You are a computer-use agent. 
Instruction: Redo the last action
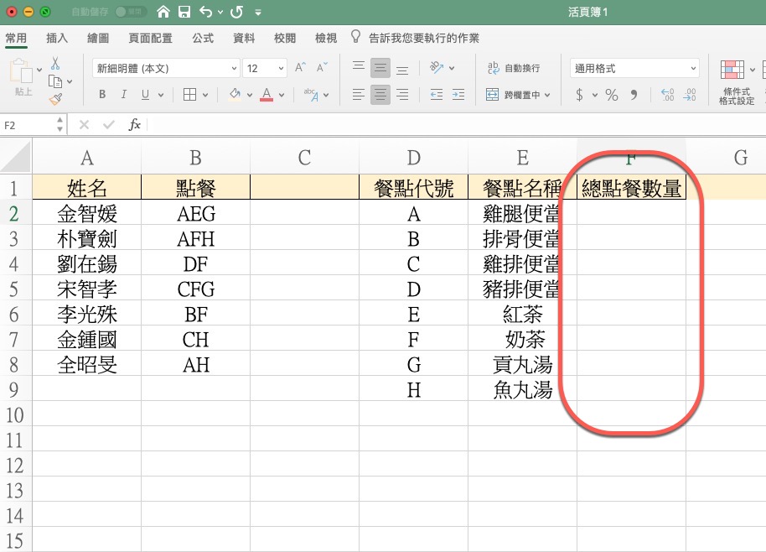[x=237, y=12]
